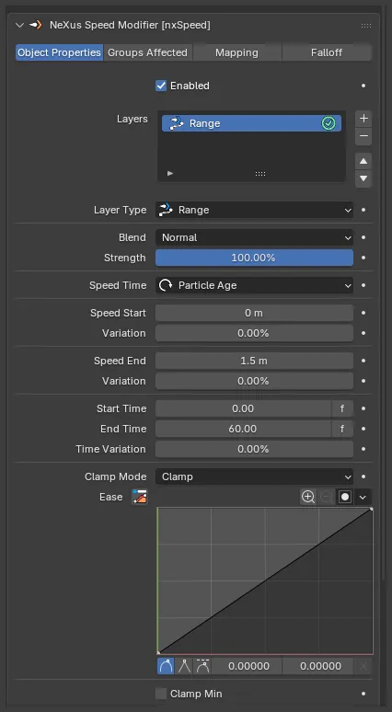Viewport: 392px width, 712px height.
Task: Grab the panel drag handle dots
Action: [x=366, y=26]
